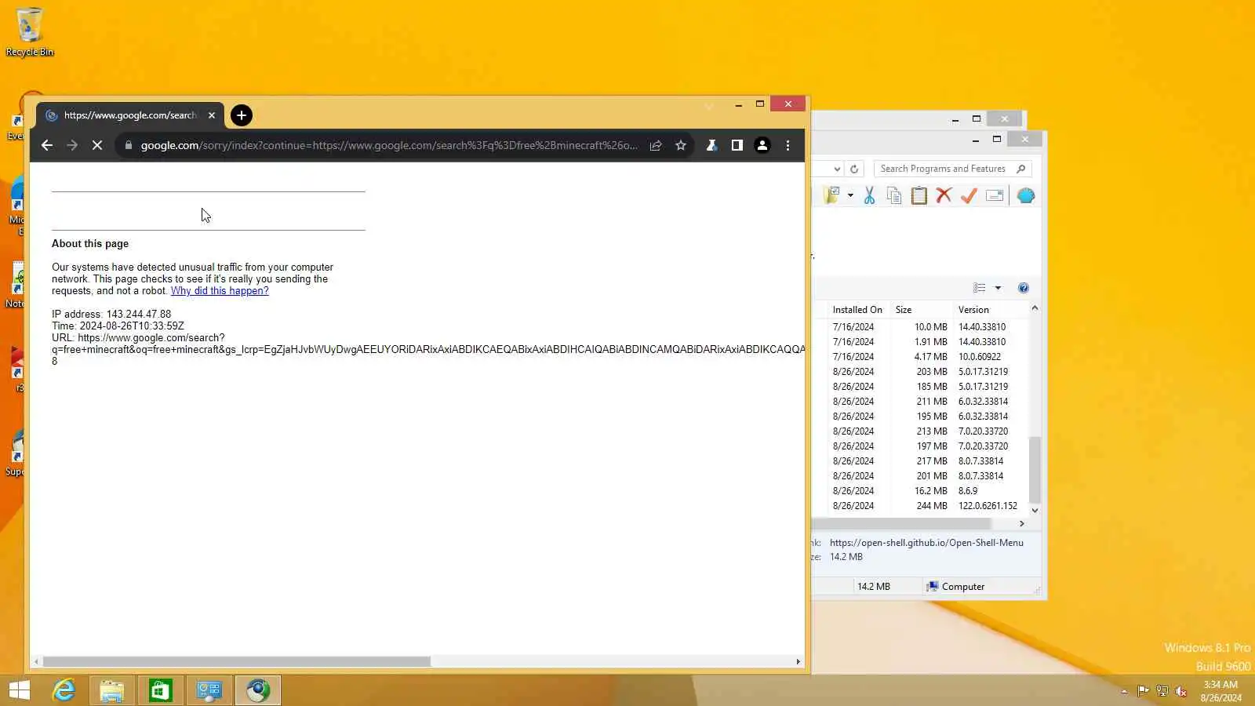
Task: Change the view with the list view icon
Action: click(x=980, y=288)
